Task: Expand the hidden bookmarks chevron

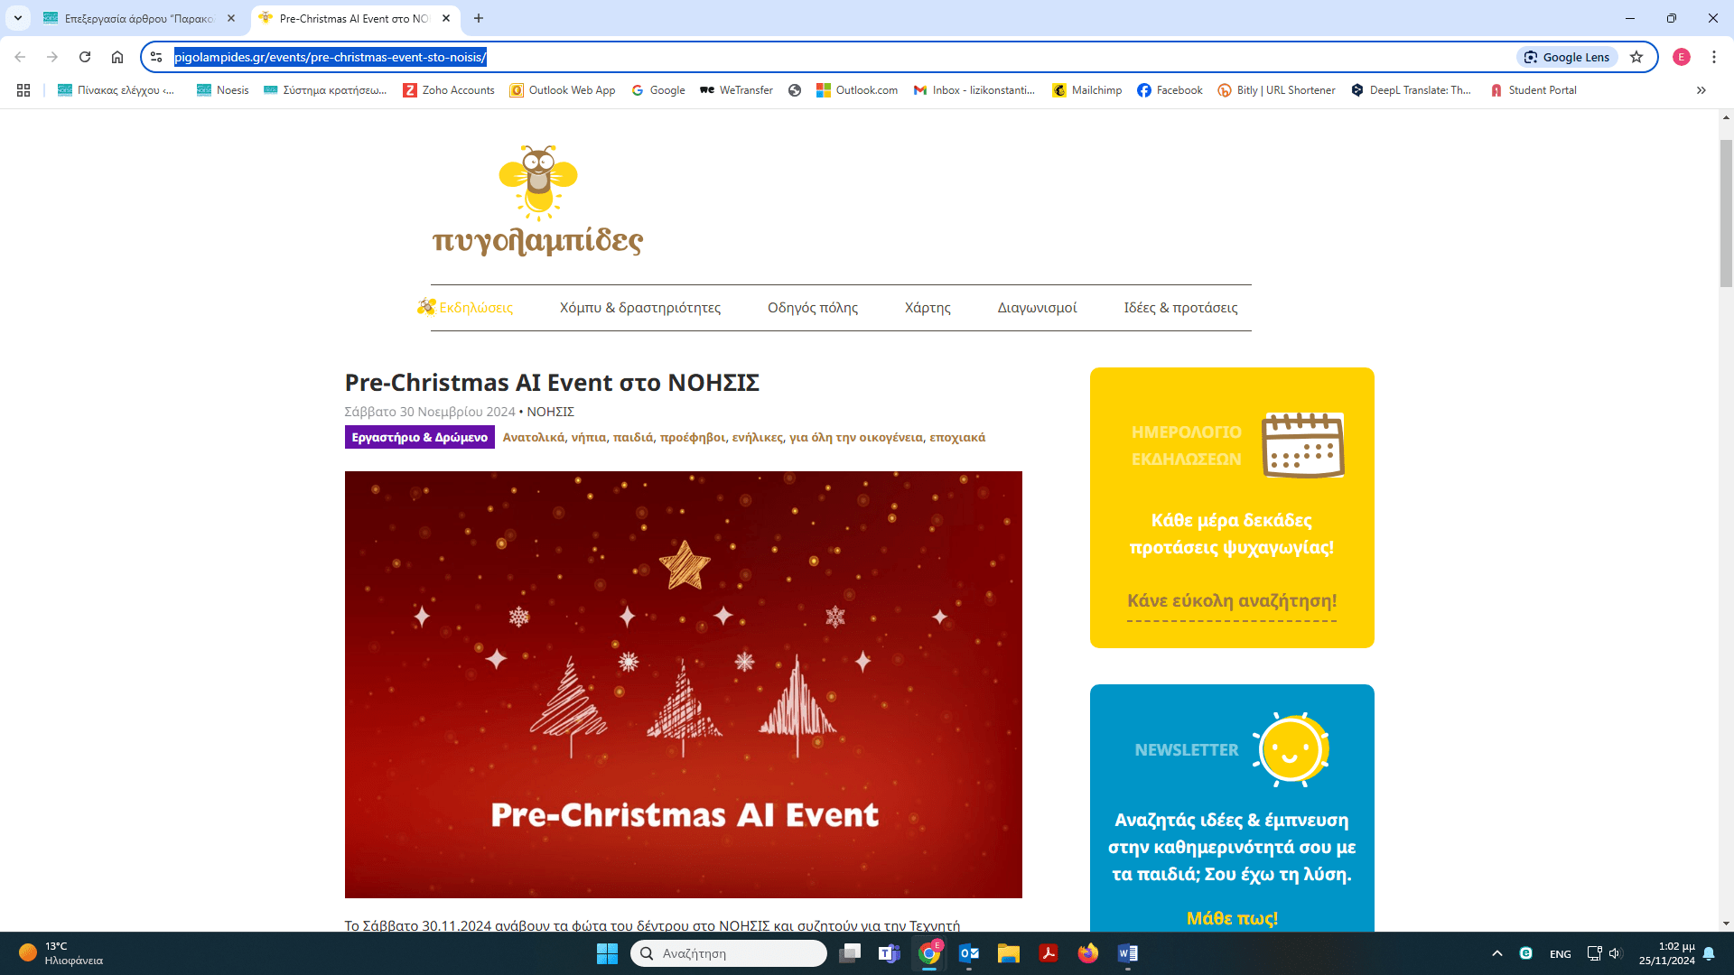Action: point(1701,90)
